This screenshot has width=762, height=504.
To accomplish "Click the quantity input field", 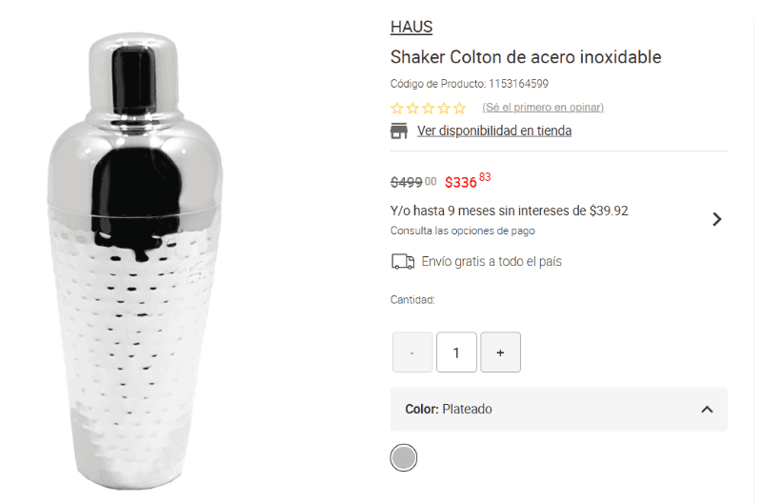I will (456, 353).
